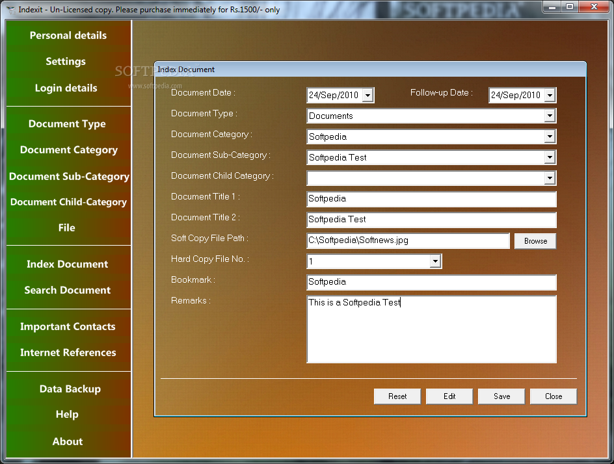Open the Document Category dropdown
The image size is (614, 464).
pos(550,136)
